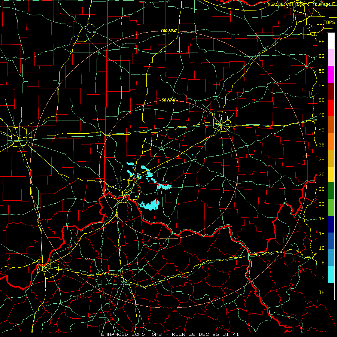Click legend value "50"
337x337 pixels.
click(x=322, y=100)
